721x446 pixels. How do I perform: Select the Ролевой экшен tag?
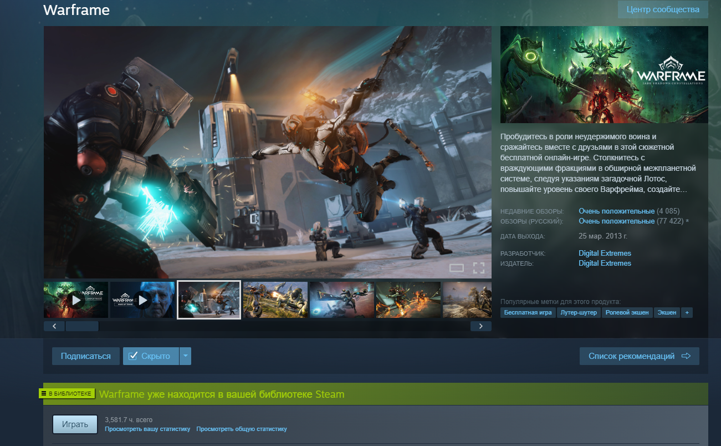click(x=627, y=313)
